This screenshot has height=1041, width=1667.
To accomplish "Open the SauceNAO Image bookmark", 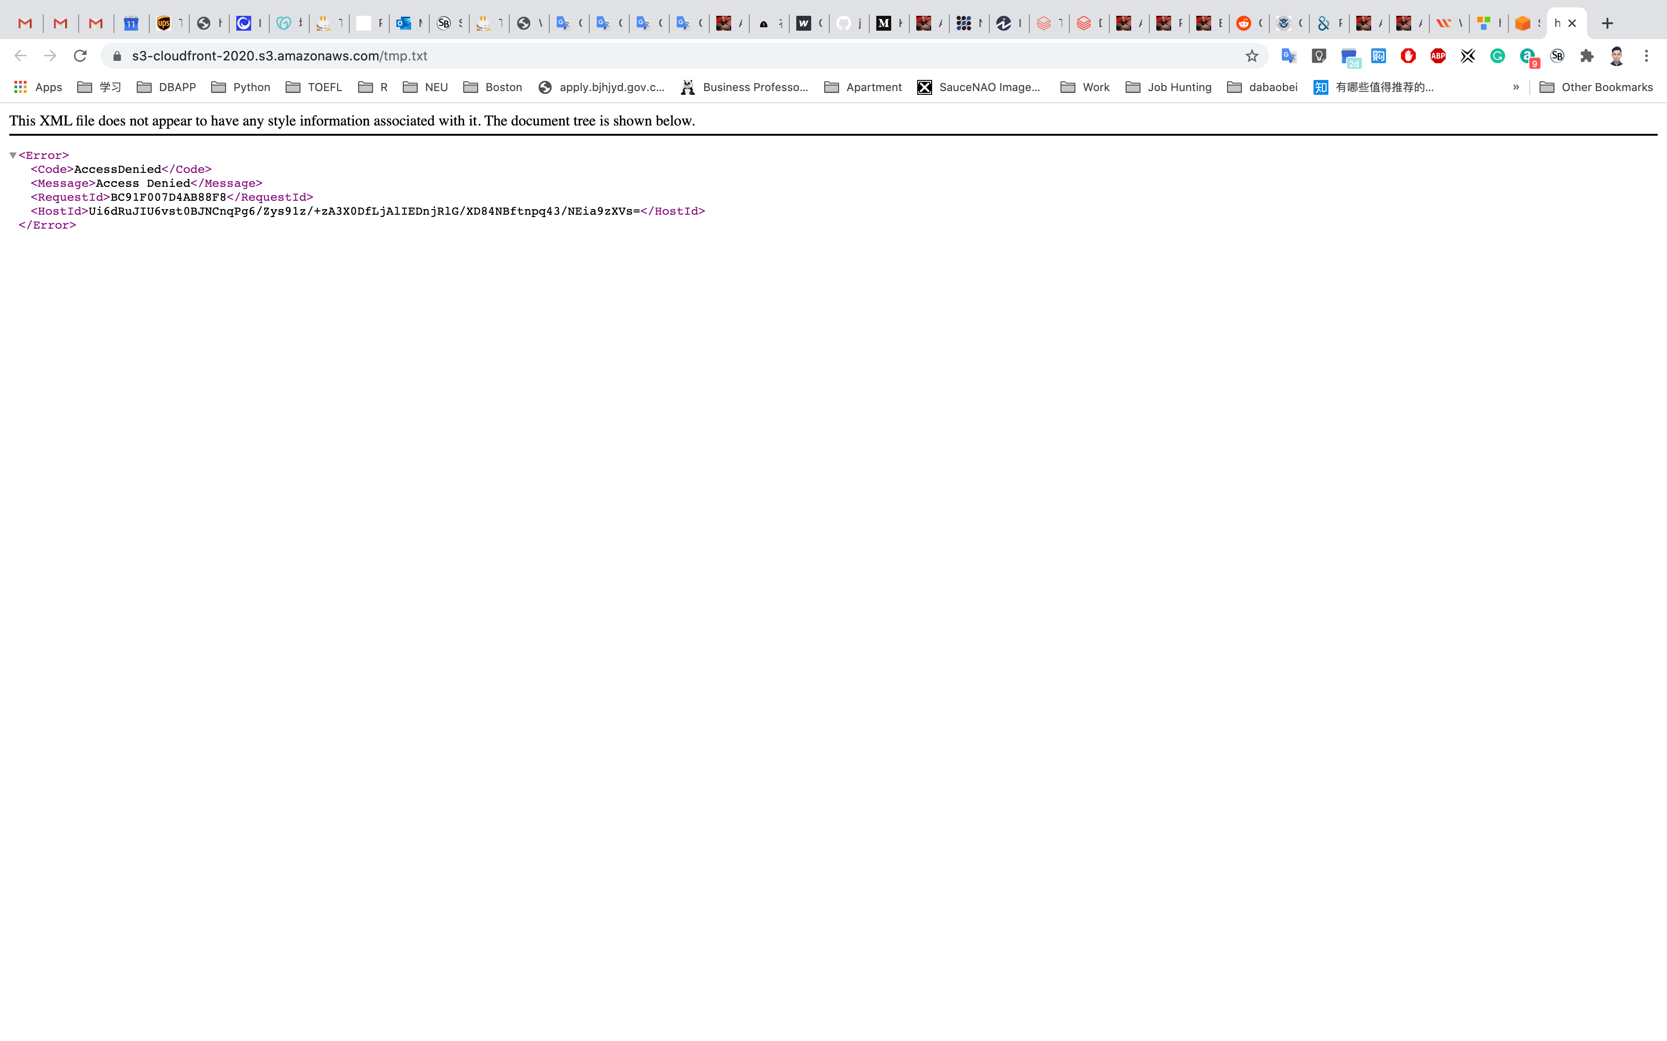I will click(x=979, y=87).
